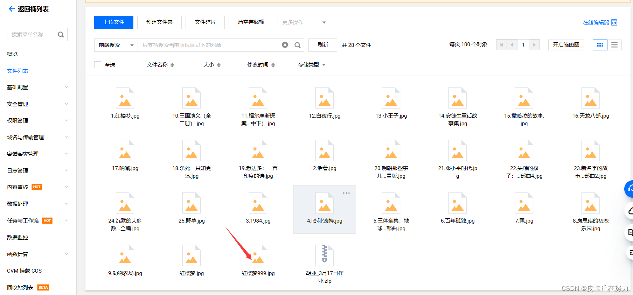Click the 创建文件夹 button

[x=159, y=22]
